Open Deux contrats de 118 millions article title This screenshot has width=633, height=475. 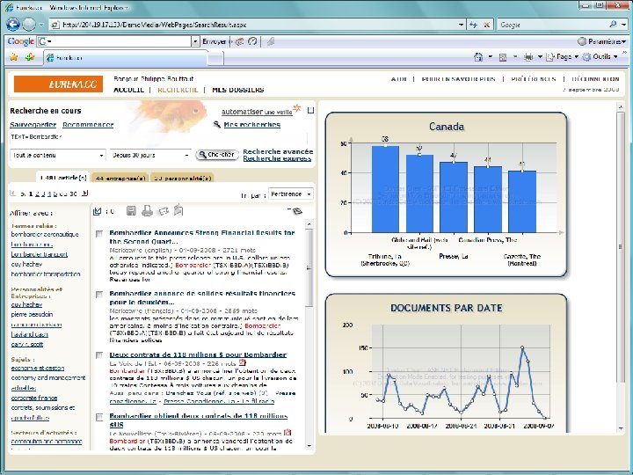pos(198,354)
